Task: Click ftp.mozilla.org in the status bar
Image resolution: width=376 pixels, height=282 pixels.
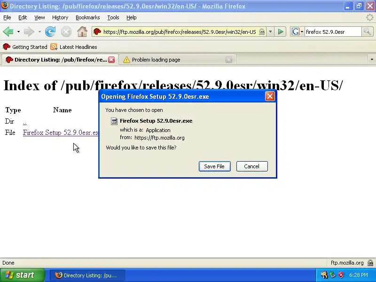Action: point(347,263)
